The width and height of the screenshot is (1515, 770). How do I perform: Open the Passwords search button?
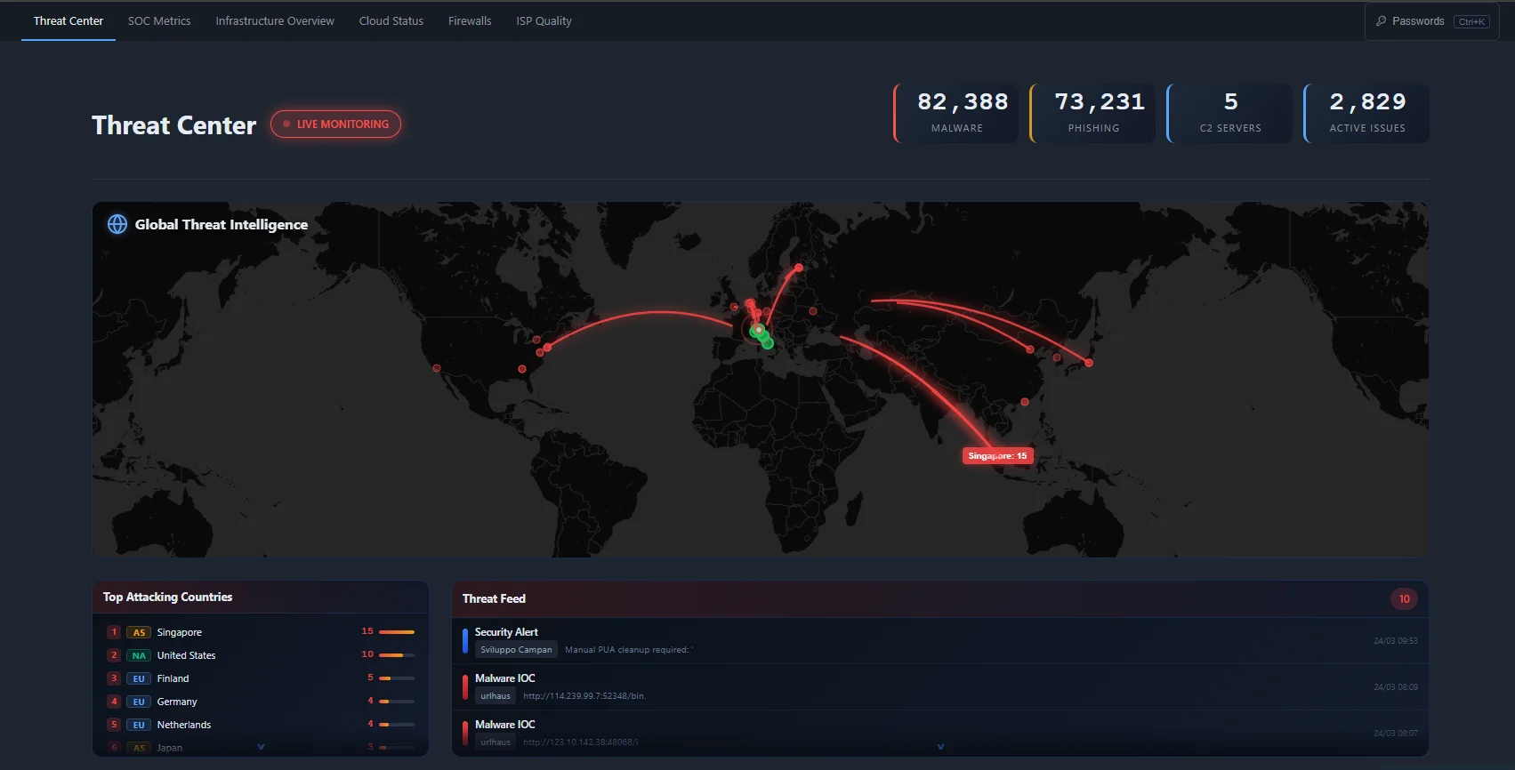coord(1432,21)
